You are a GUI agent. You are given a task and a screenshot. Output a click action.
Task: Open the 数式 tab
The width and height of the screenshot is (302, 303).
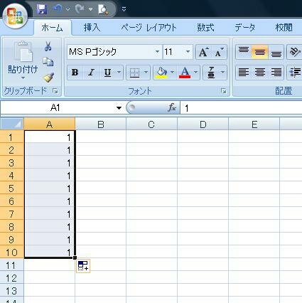pos(205,28)
